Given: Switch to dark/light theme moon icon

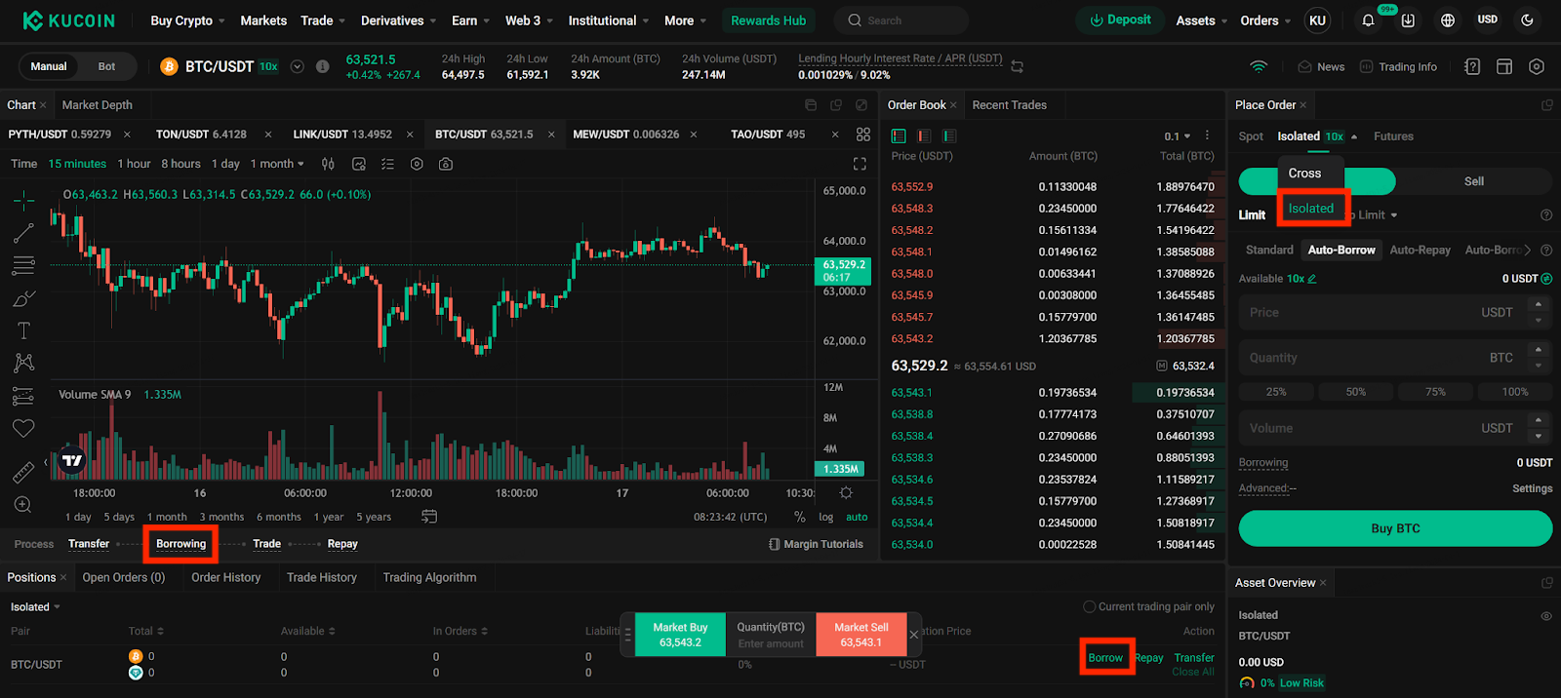Looking at the screenshot, I should (1528, 20).
